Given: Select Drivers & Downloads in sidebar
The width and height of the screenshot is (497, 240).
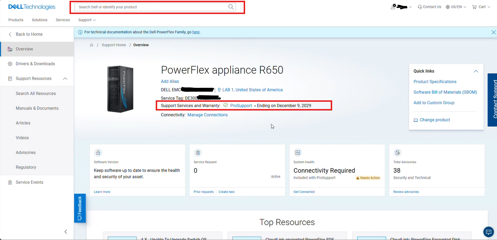Looking at the screenshot, I should click(x=35, y=64).
